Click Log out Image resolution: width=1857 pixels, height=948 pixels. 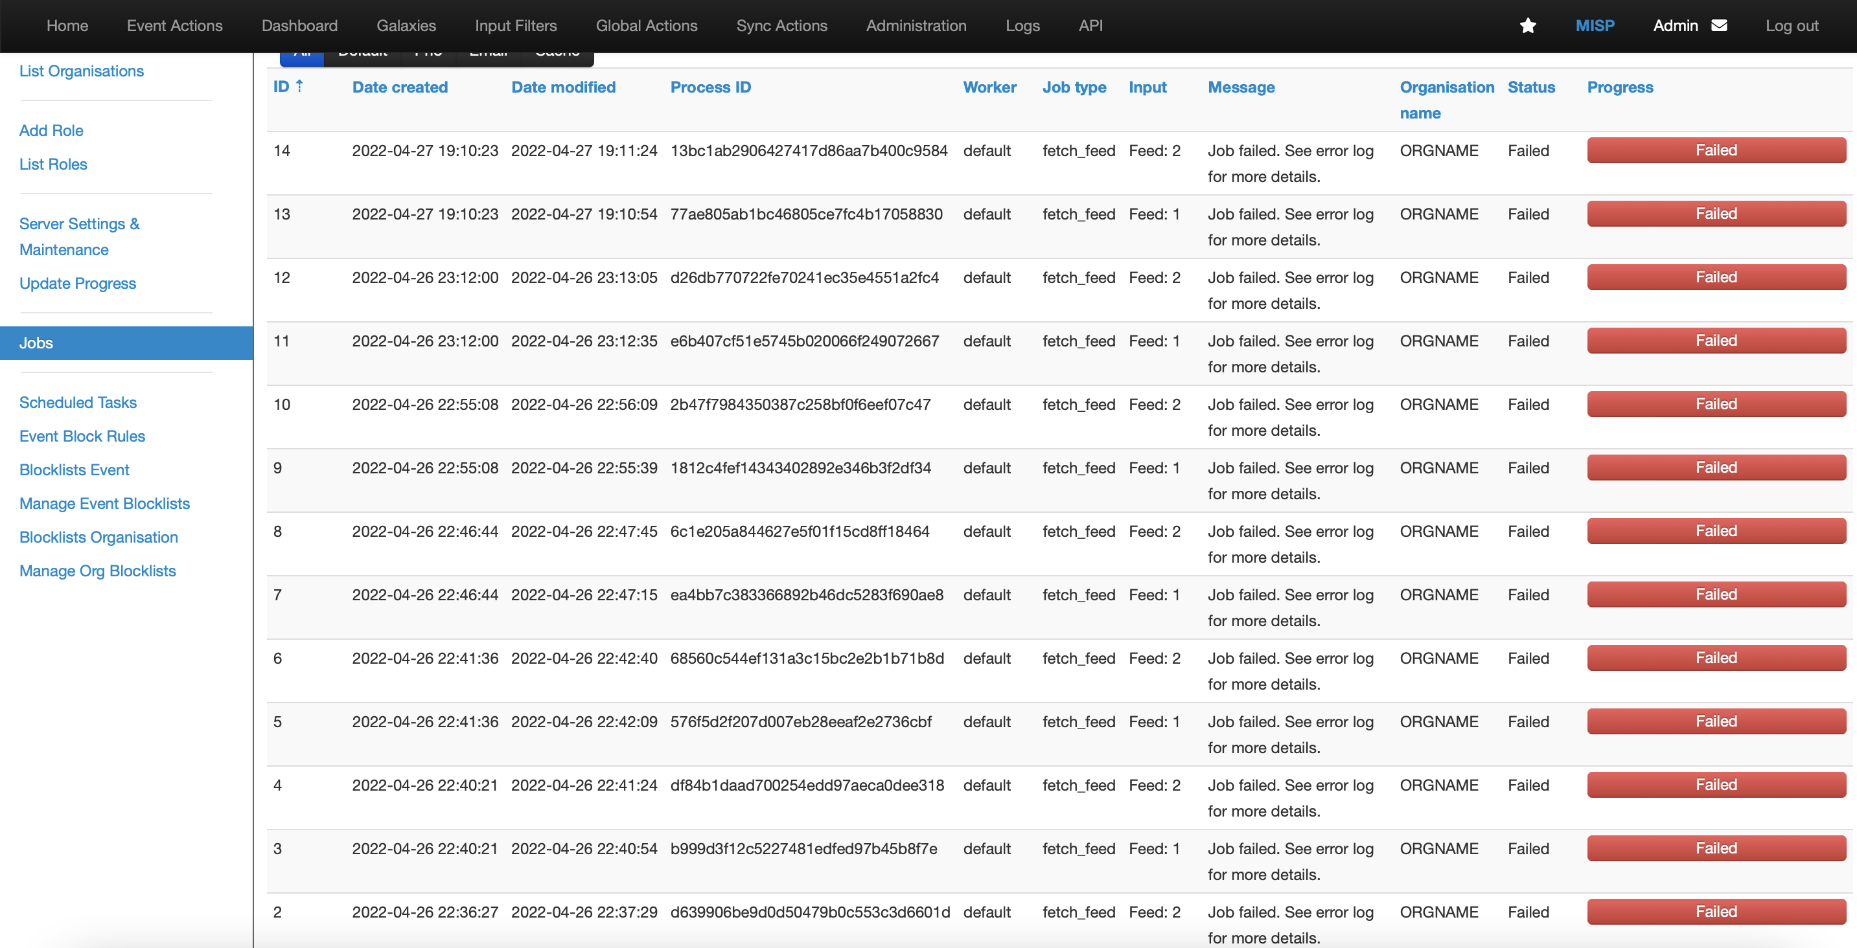(x=1792, y=26)
